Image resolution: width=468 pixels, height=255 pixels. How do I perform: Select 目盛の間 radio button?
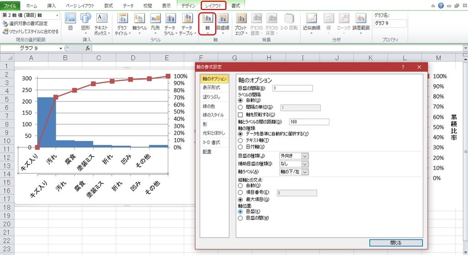pos(240,218)
